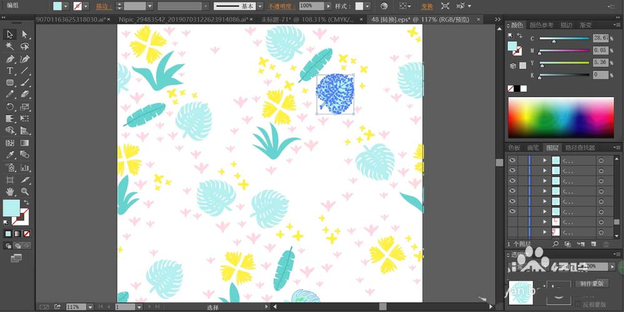The width and height of the screenshot is (624, 312).
Task: Switch to 画笔 panel tab
Action: point(533,148)
